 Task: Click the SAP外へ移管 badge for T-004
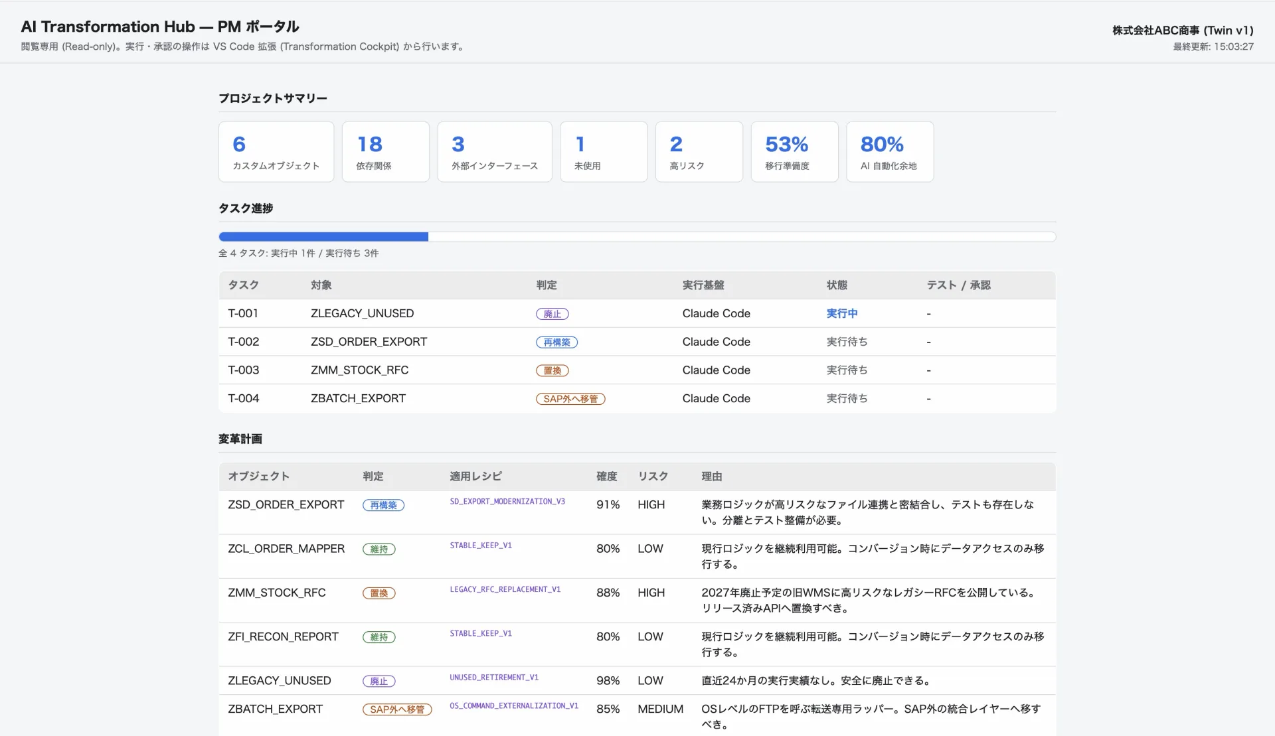point(570,399)
